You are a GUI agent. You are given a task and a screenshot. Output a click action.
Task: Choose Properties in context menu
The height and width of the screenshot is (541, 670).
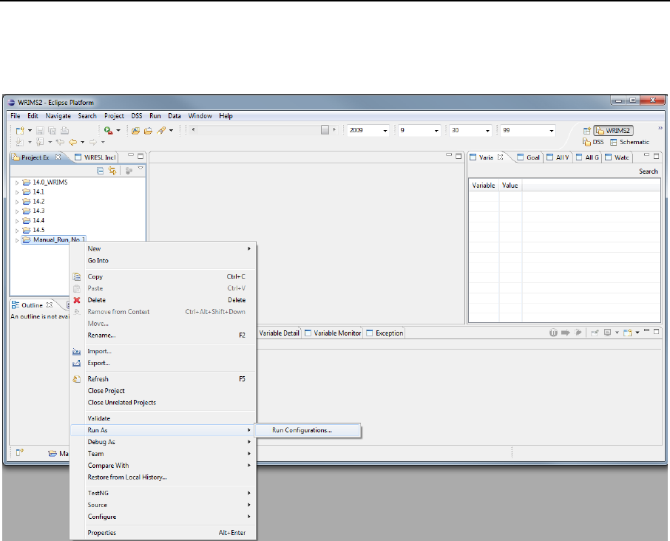point(163,533)
